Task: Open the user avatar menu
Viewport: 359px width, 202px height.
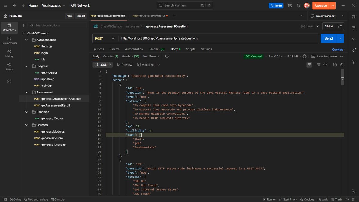Action: click(x=307, y=5)
